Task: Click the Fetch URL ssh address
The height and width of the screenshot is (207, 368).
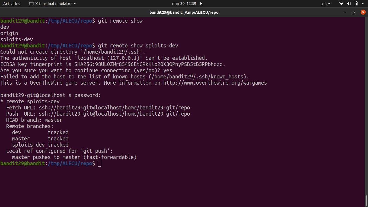Action: [x=114, y=108]
